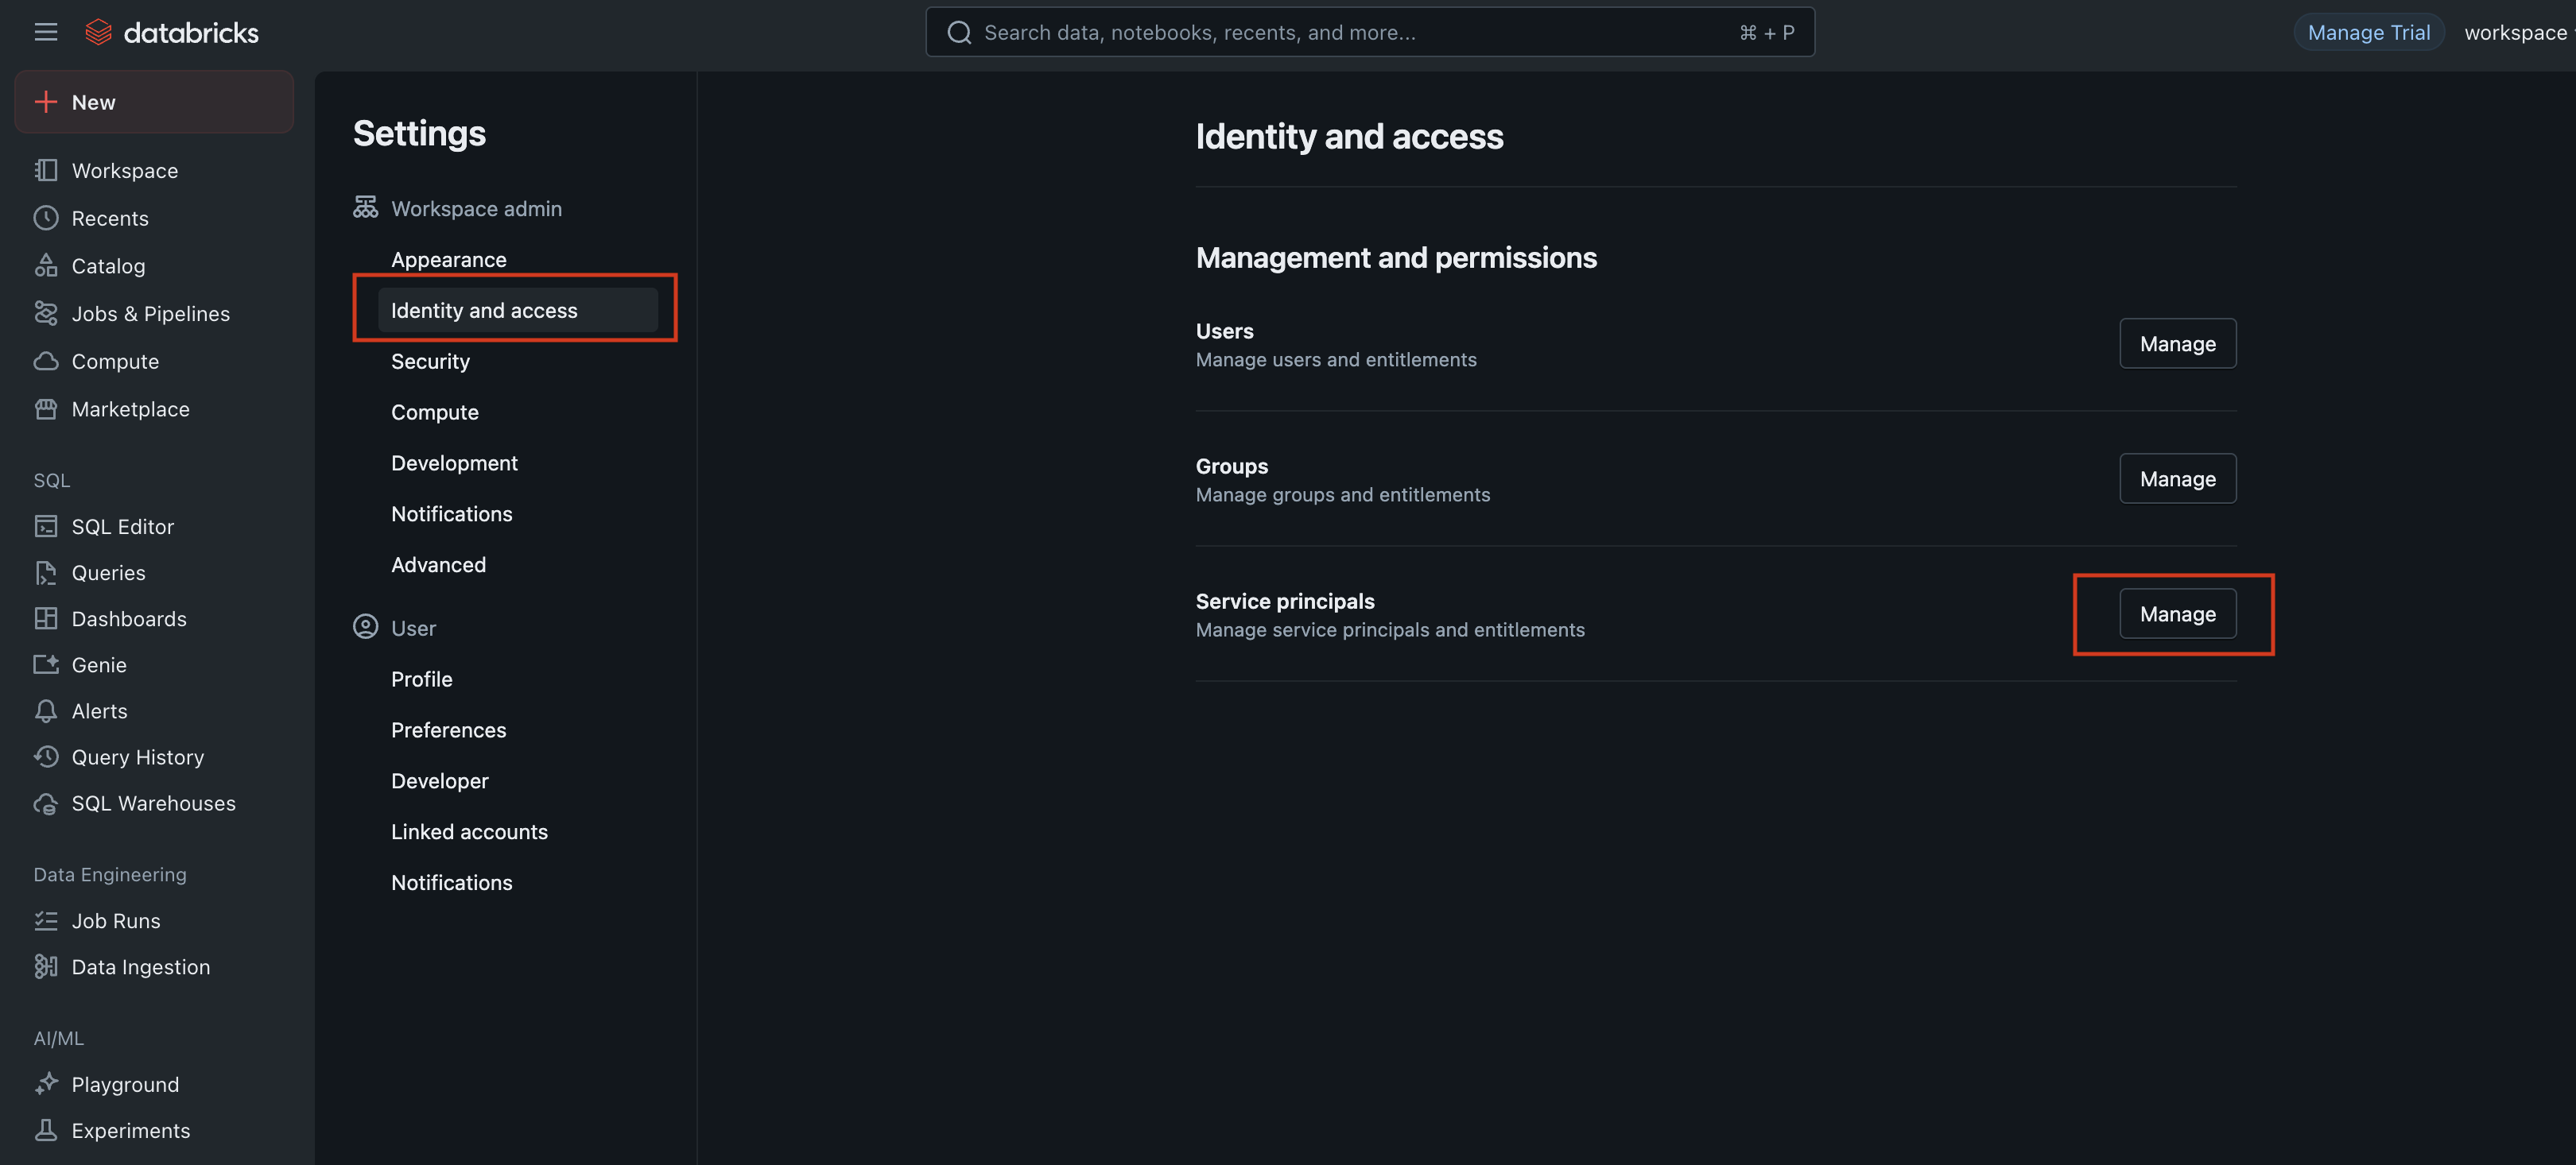The image size is (2576, 1165).
Task: Click the SQL Warehouses icon
Action: (x=46, y=803)
